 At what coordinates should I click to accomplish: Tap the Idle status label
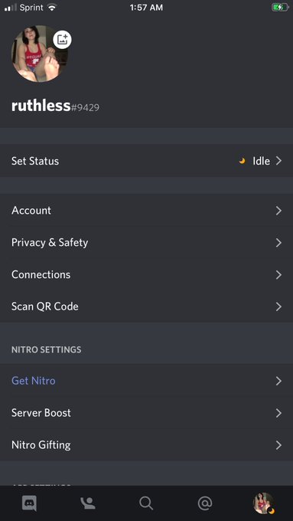pos(261,161)
